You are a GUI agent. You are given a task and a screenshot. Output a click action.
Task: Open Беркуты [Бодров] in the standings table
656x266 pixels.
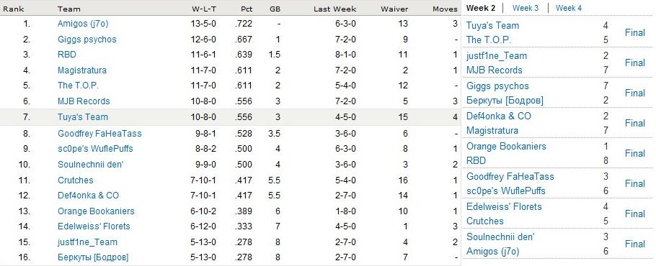click(93, 257)
